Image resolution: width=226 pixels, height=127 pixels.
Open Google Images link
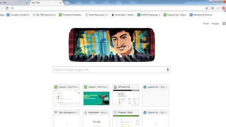coord(215,24)
